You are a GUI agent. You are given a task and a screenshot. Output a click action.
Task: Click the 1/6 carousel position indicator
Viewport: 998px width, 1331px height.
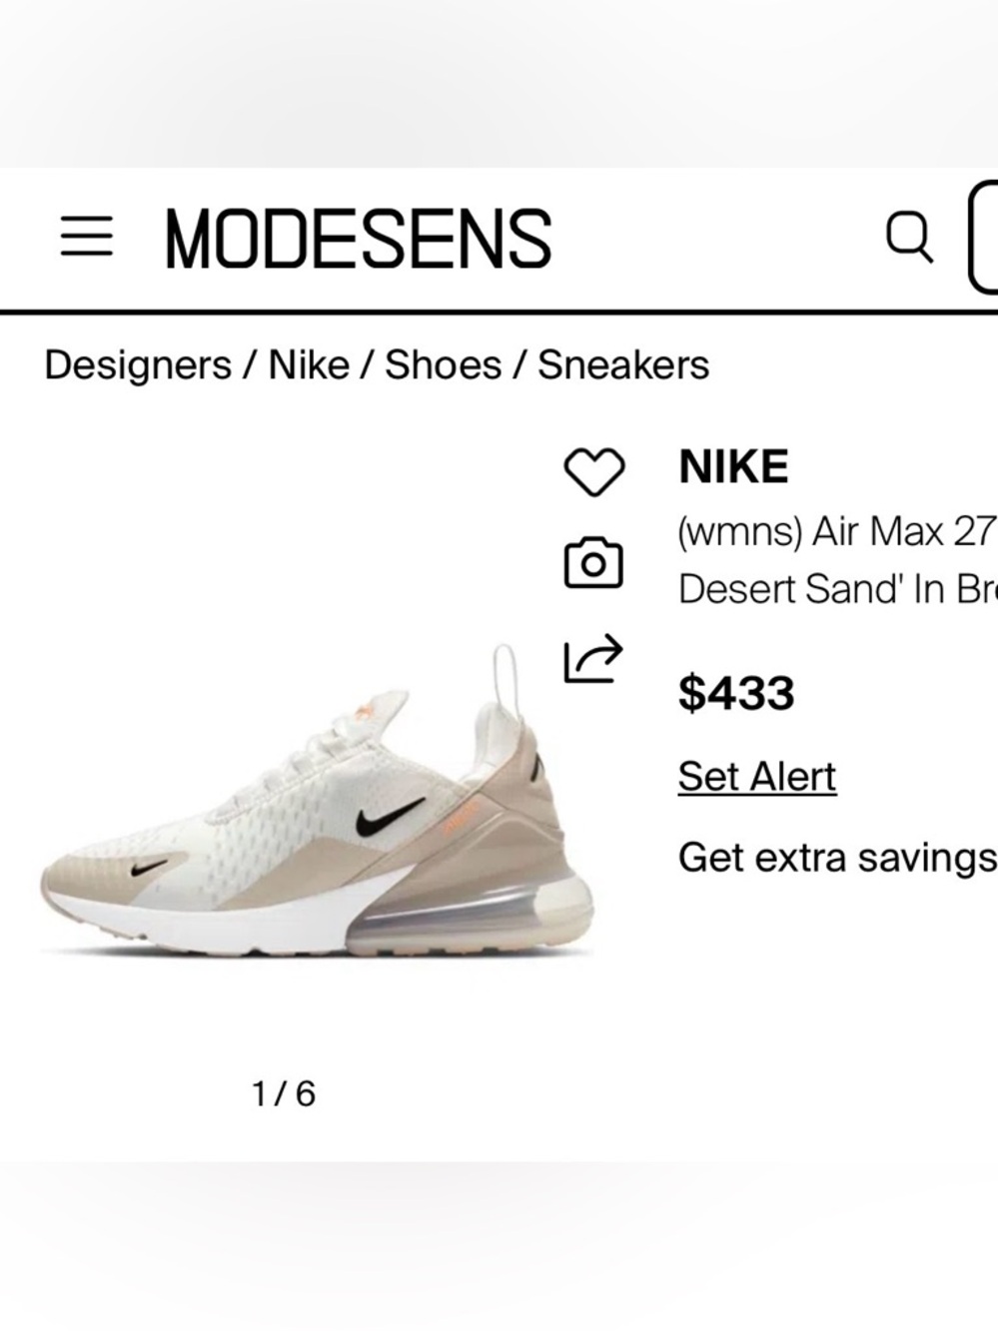coord(285,1091)
